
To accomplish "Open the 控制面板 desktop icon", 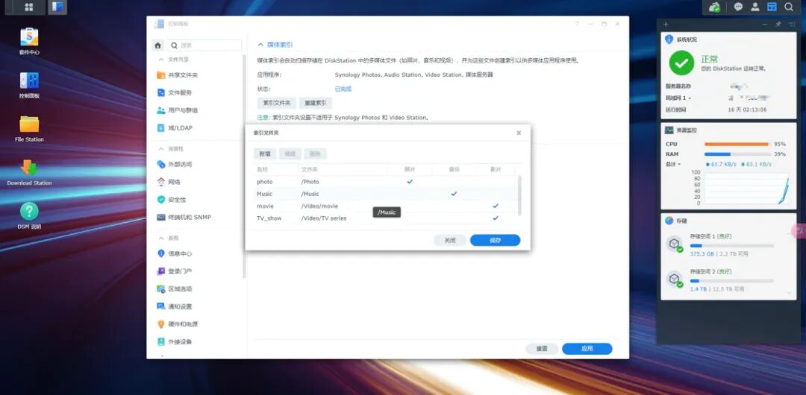I will point(29,85).
